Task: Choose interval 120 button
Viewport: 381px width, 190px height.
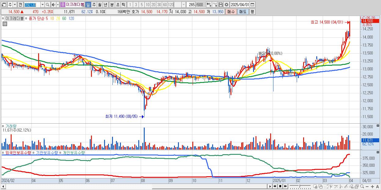Action: 171,5
